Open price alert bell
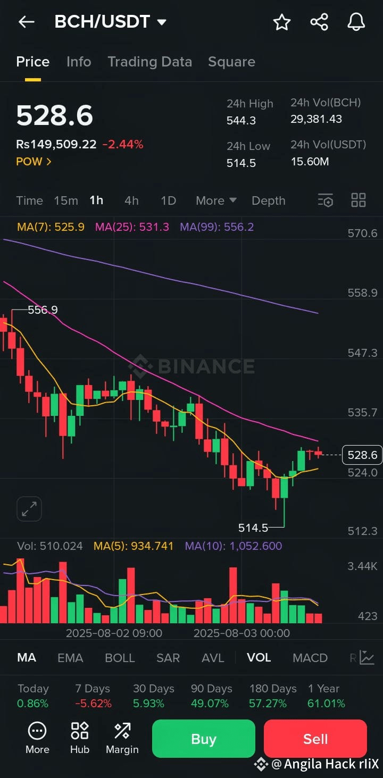 [356, 22]
